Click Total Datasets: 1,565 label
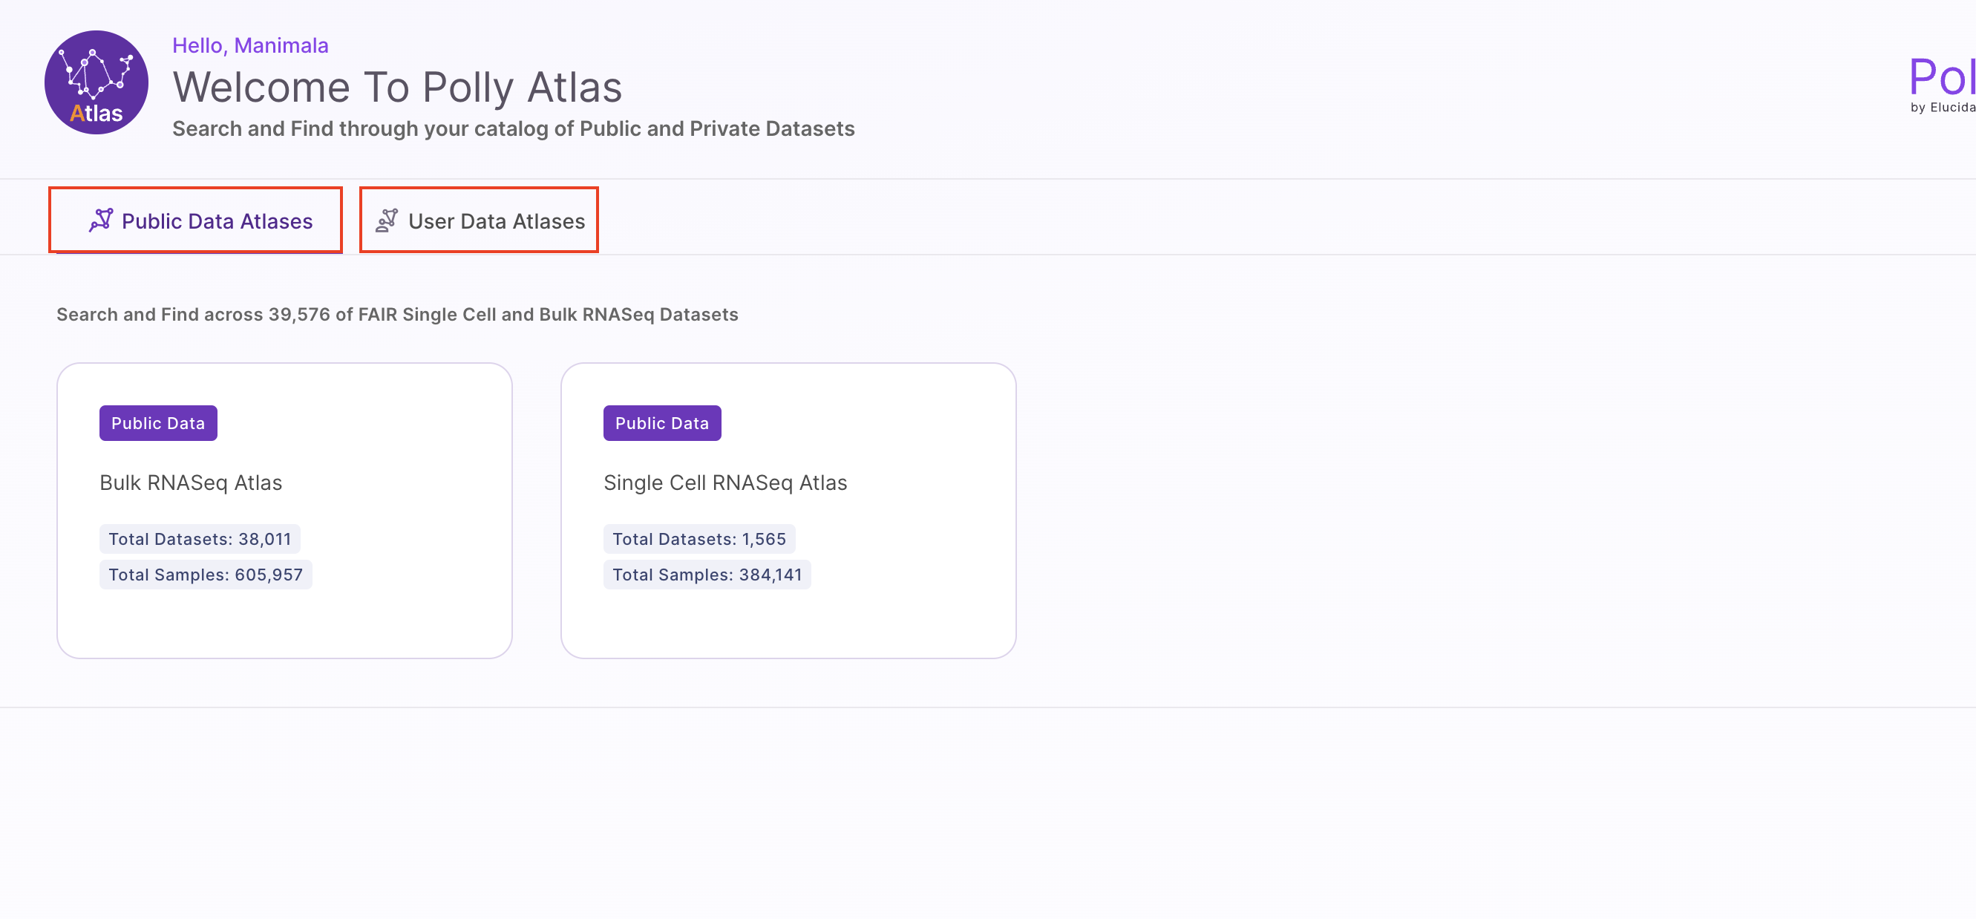The height and width of the screenshot is (919, 1976). tap(699, 538)
